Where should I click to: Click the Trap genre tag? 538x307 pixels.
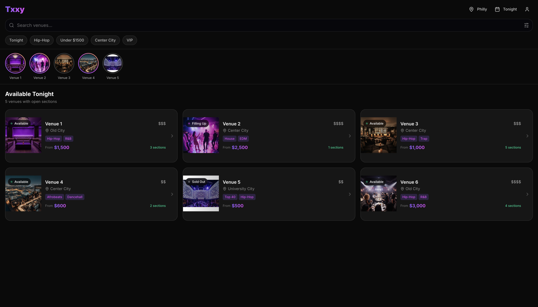point(424,139)
